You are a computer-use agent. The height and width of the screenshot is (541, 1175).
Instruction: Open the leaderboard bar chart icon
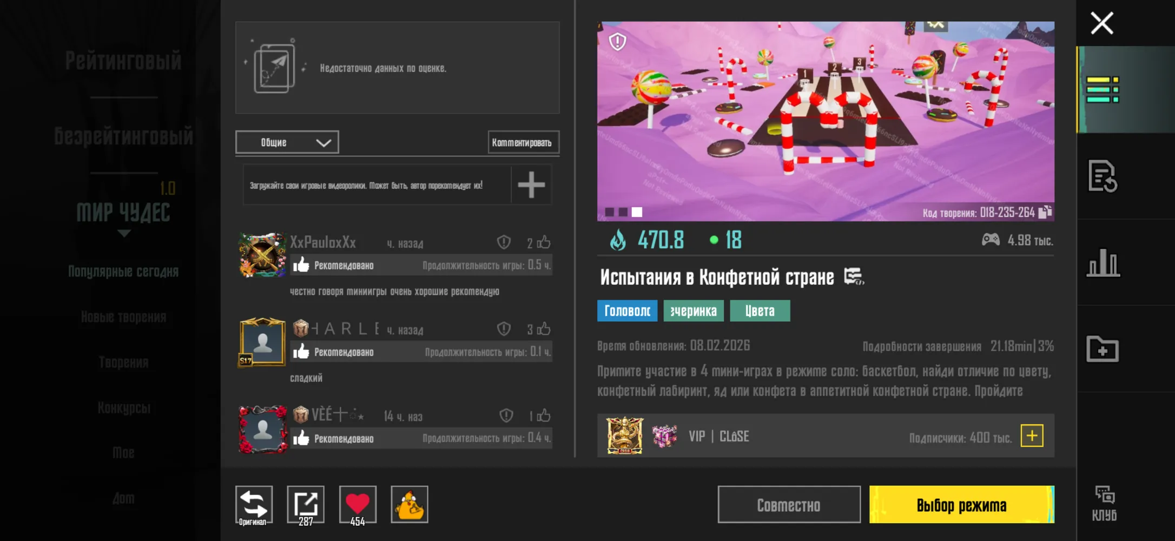[1103, 263]
